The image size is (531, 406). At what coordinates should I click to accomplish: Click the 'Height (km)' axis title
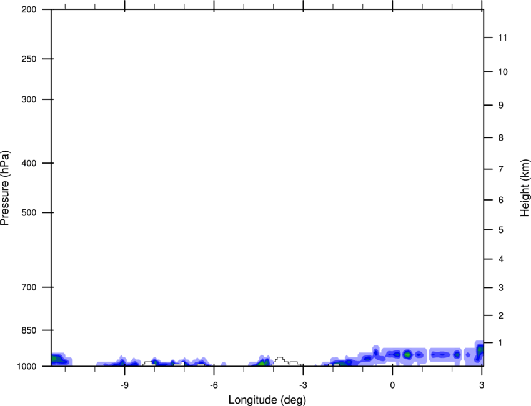pos(525,188)
